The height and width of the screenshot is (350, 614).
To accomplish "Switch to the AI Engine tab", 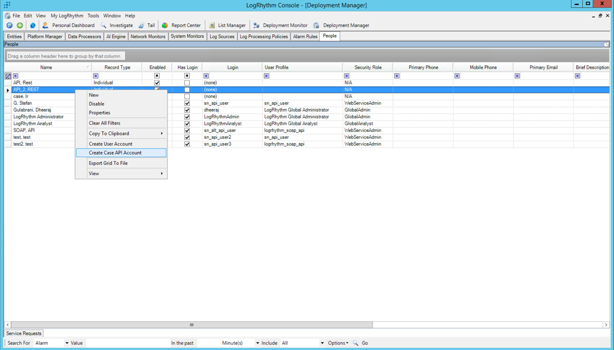I will click(x=116, y=36).
